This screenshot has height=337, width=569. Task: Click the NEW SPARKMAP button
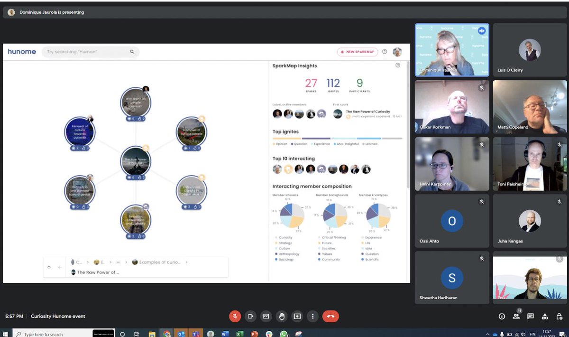[x=358, y=52]
